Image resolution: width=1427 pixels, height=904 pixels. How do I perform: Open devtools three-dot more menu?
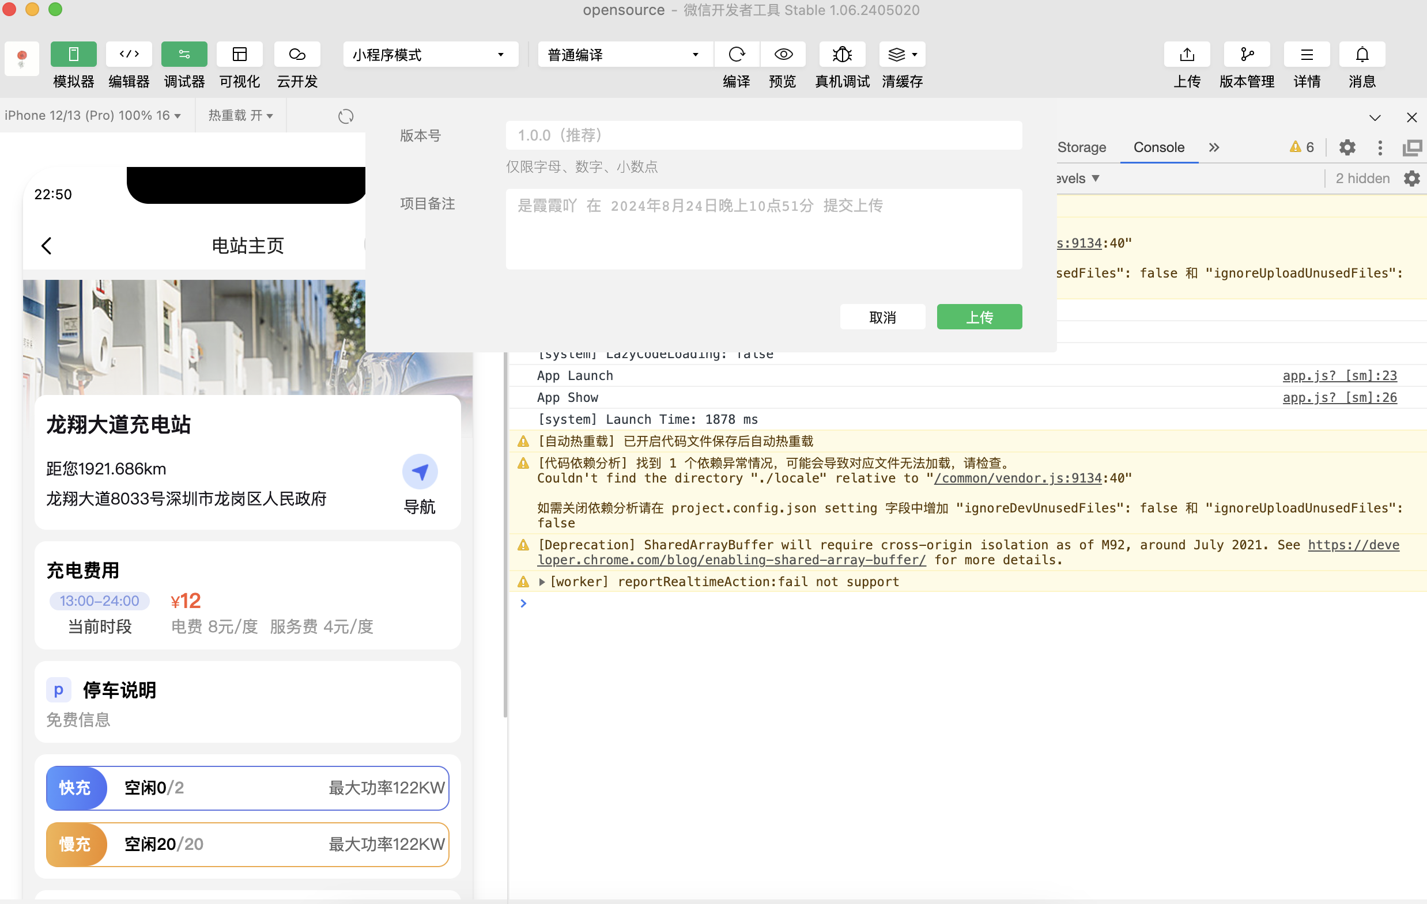coord(1380,147)
